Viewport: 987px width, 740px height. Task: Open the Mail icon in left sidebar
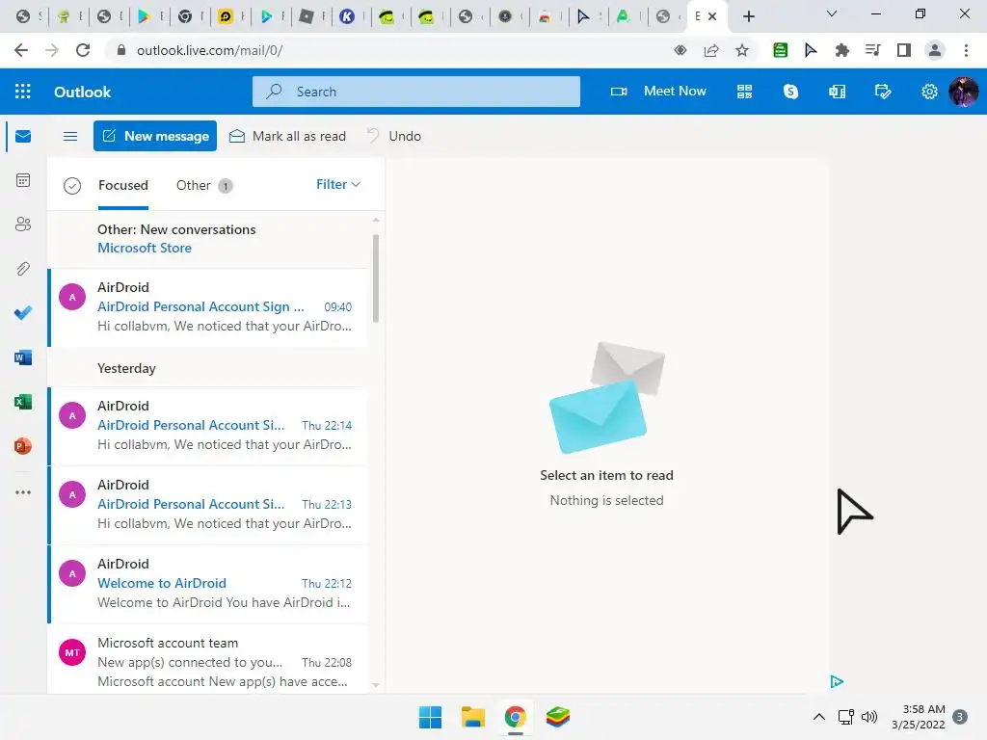tap(23, 137)
